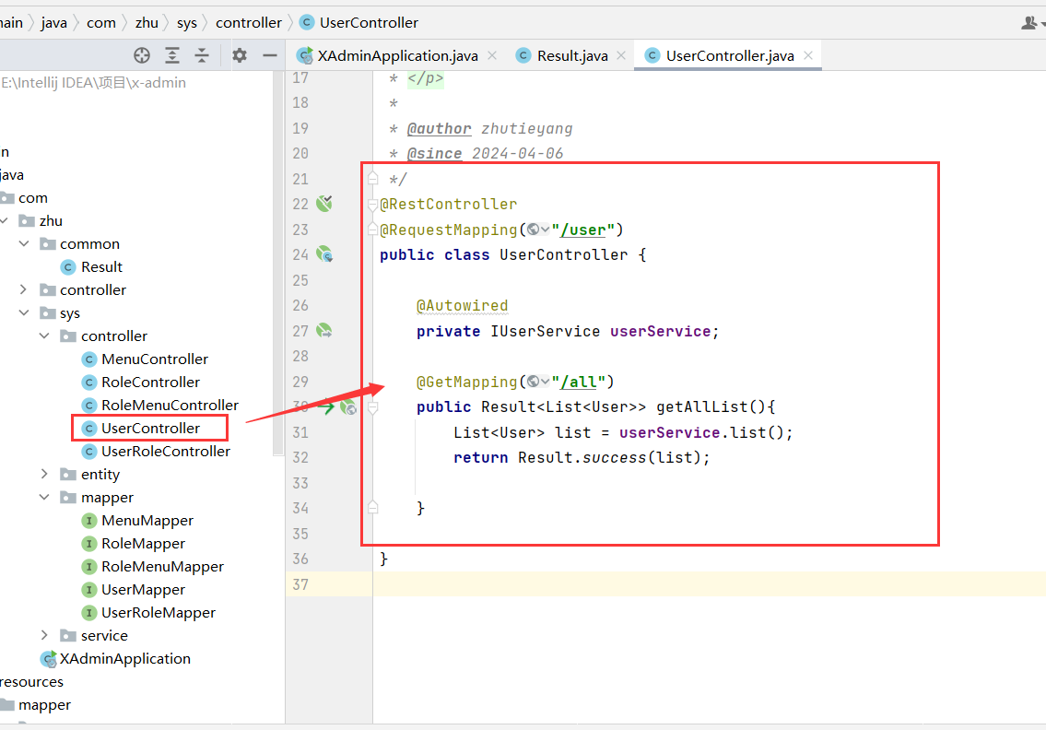Click the java breadcrumb segment
This screenshot has width=1046, height=730.
click(54, 23)
